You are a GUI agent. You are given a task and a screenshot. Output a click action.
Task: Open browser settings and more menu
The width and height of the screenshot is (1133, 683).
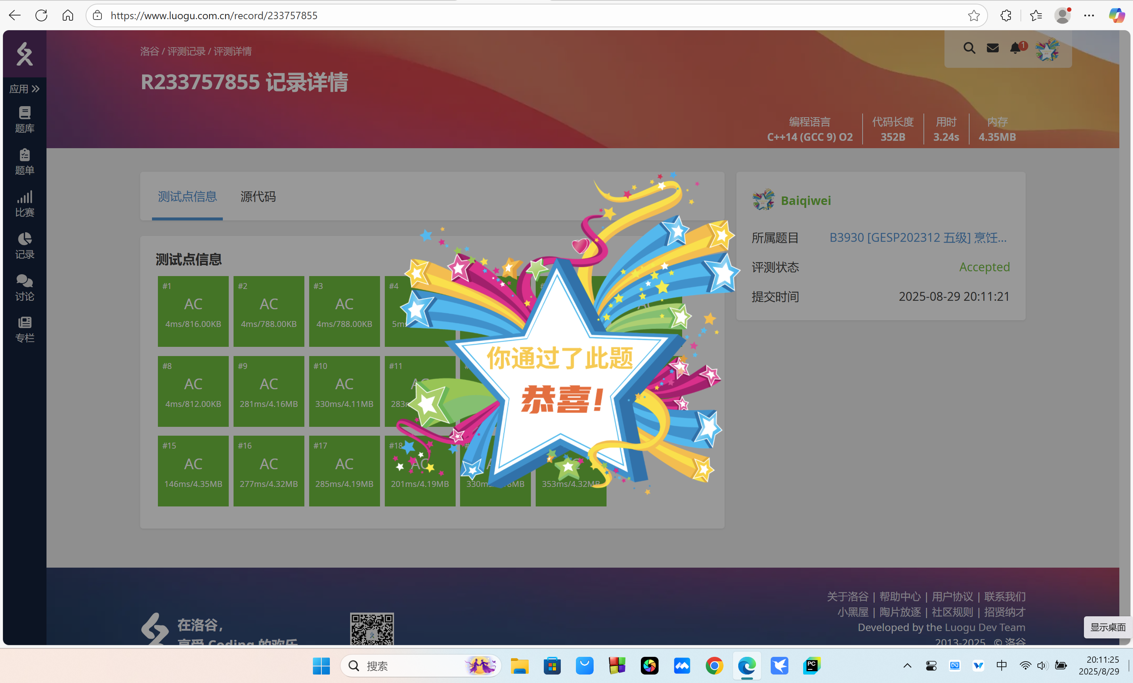pyautogui.click(x=1089, y=15)
